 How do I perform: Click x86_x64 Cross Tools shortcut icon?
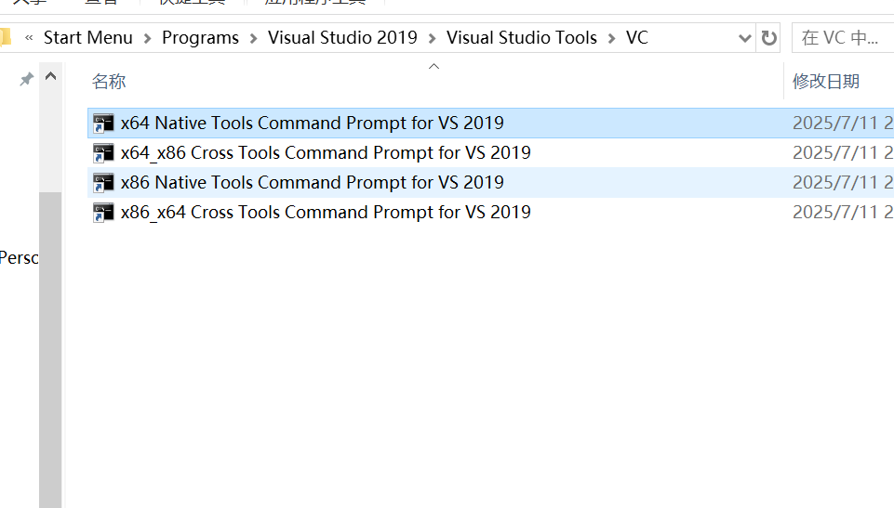pos(103,212)
